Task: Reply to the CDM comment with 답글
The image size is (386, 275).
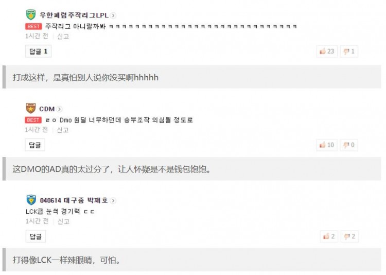Action: (35, 145)
